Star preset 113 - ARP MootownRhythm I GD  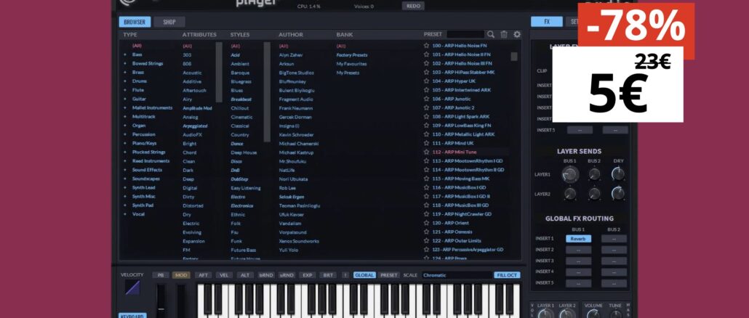426,161
